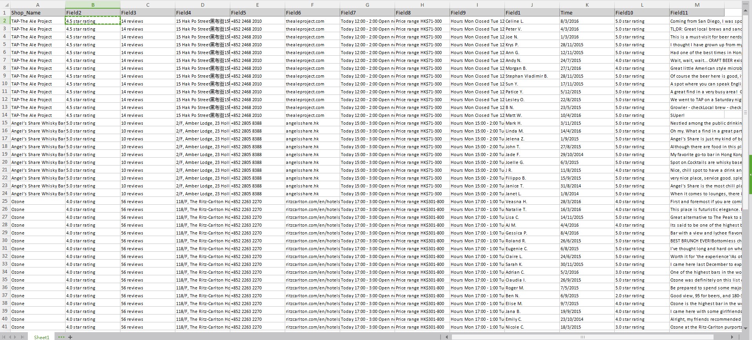
Task: Select row 25 header
Action: point(5,201)
